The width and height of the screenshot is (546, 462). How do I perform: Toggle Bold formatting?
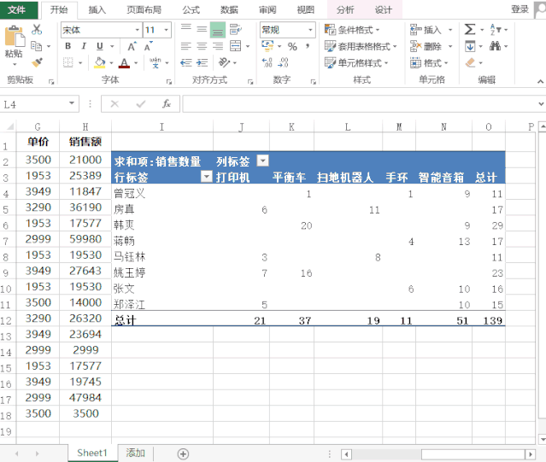(x=68, y=46)
